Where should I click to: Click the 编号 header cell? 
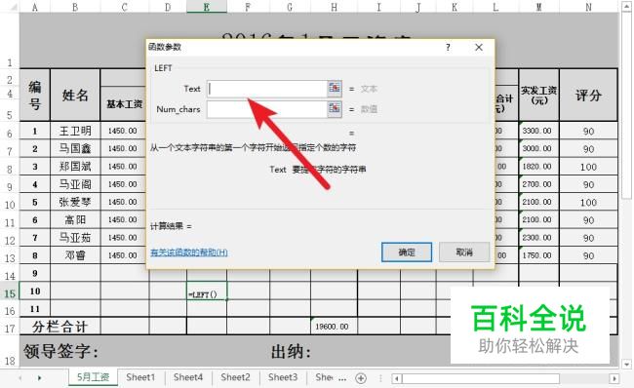[35, 96]
